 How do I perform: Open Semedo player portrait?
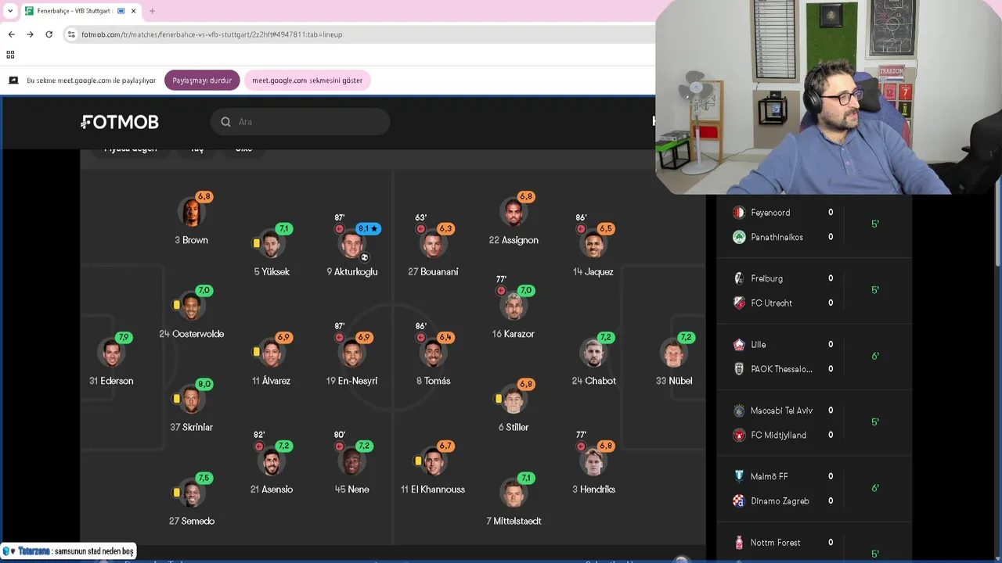191,493
